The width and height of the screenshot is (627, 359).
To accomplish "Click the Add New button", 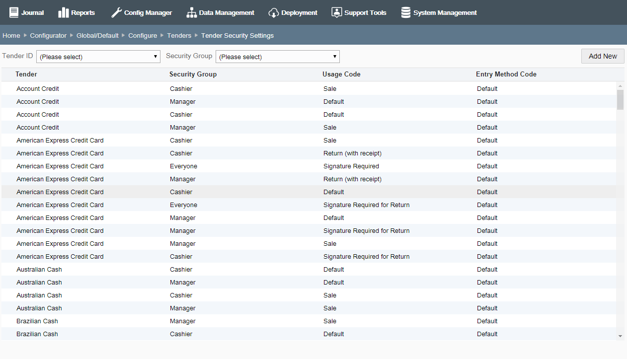I will click(x=602, y=56).
